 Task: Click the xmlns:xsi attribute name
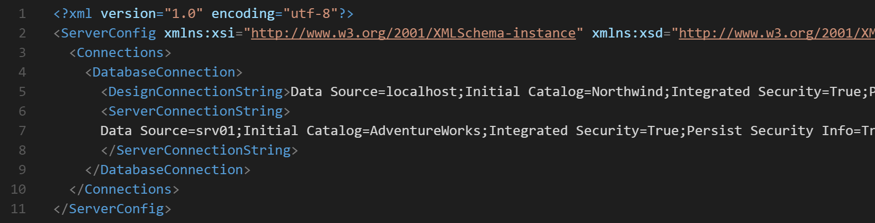199,33
